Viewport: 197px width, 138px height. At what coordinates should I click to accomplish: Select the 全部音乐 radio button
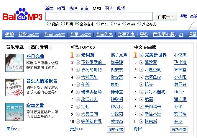[x=77, y=24]
